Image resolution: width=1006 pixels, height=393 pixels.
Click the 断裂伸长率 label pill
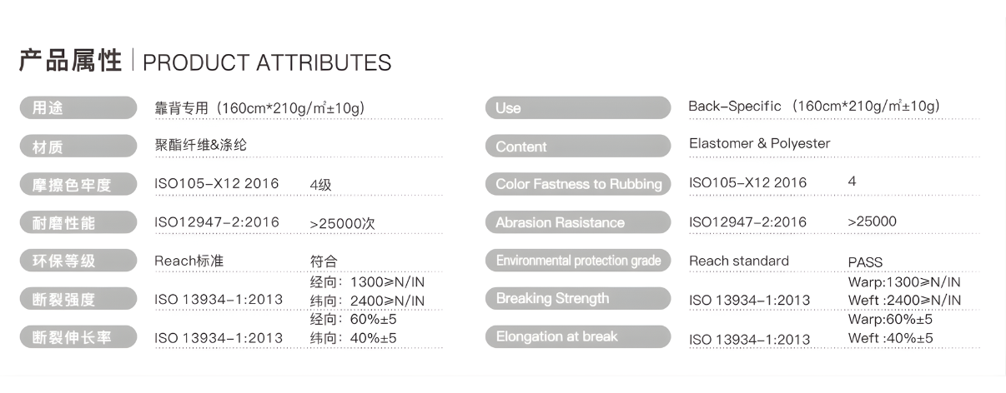click(x=77, y=337)
